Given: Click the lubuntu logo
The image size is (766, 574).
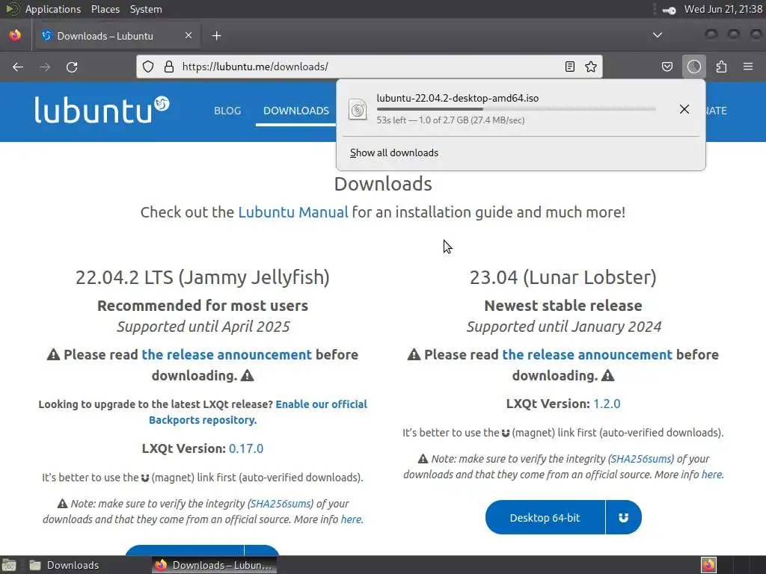Looking at the screenshot, I should [102, 110].
